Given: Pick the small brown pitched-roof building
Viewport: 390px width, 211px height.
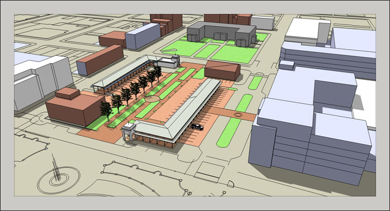Looking at the screenshot, I should (222, 70).
